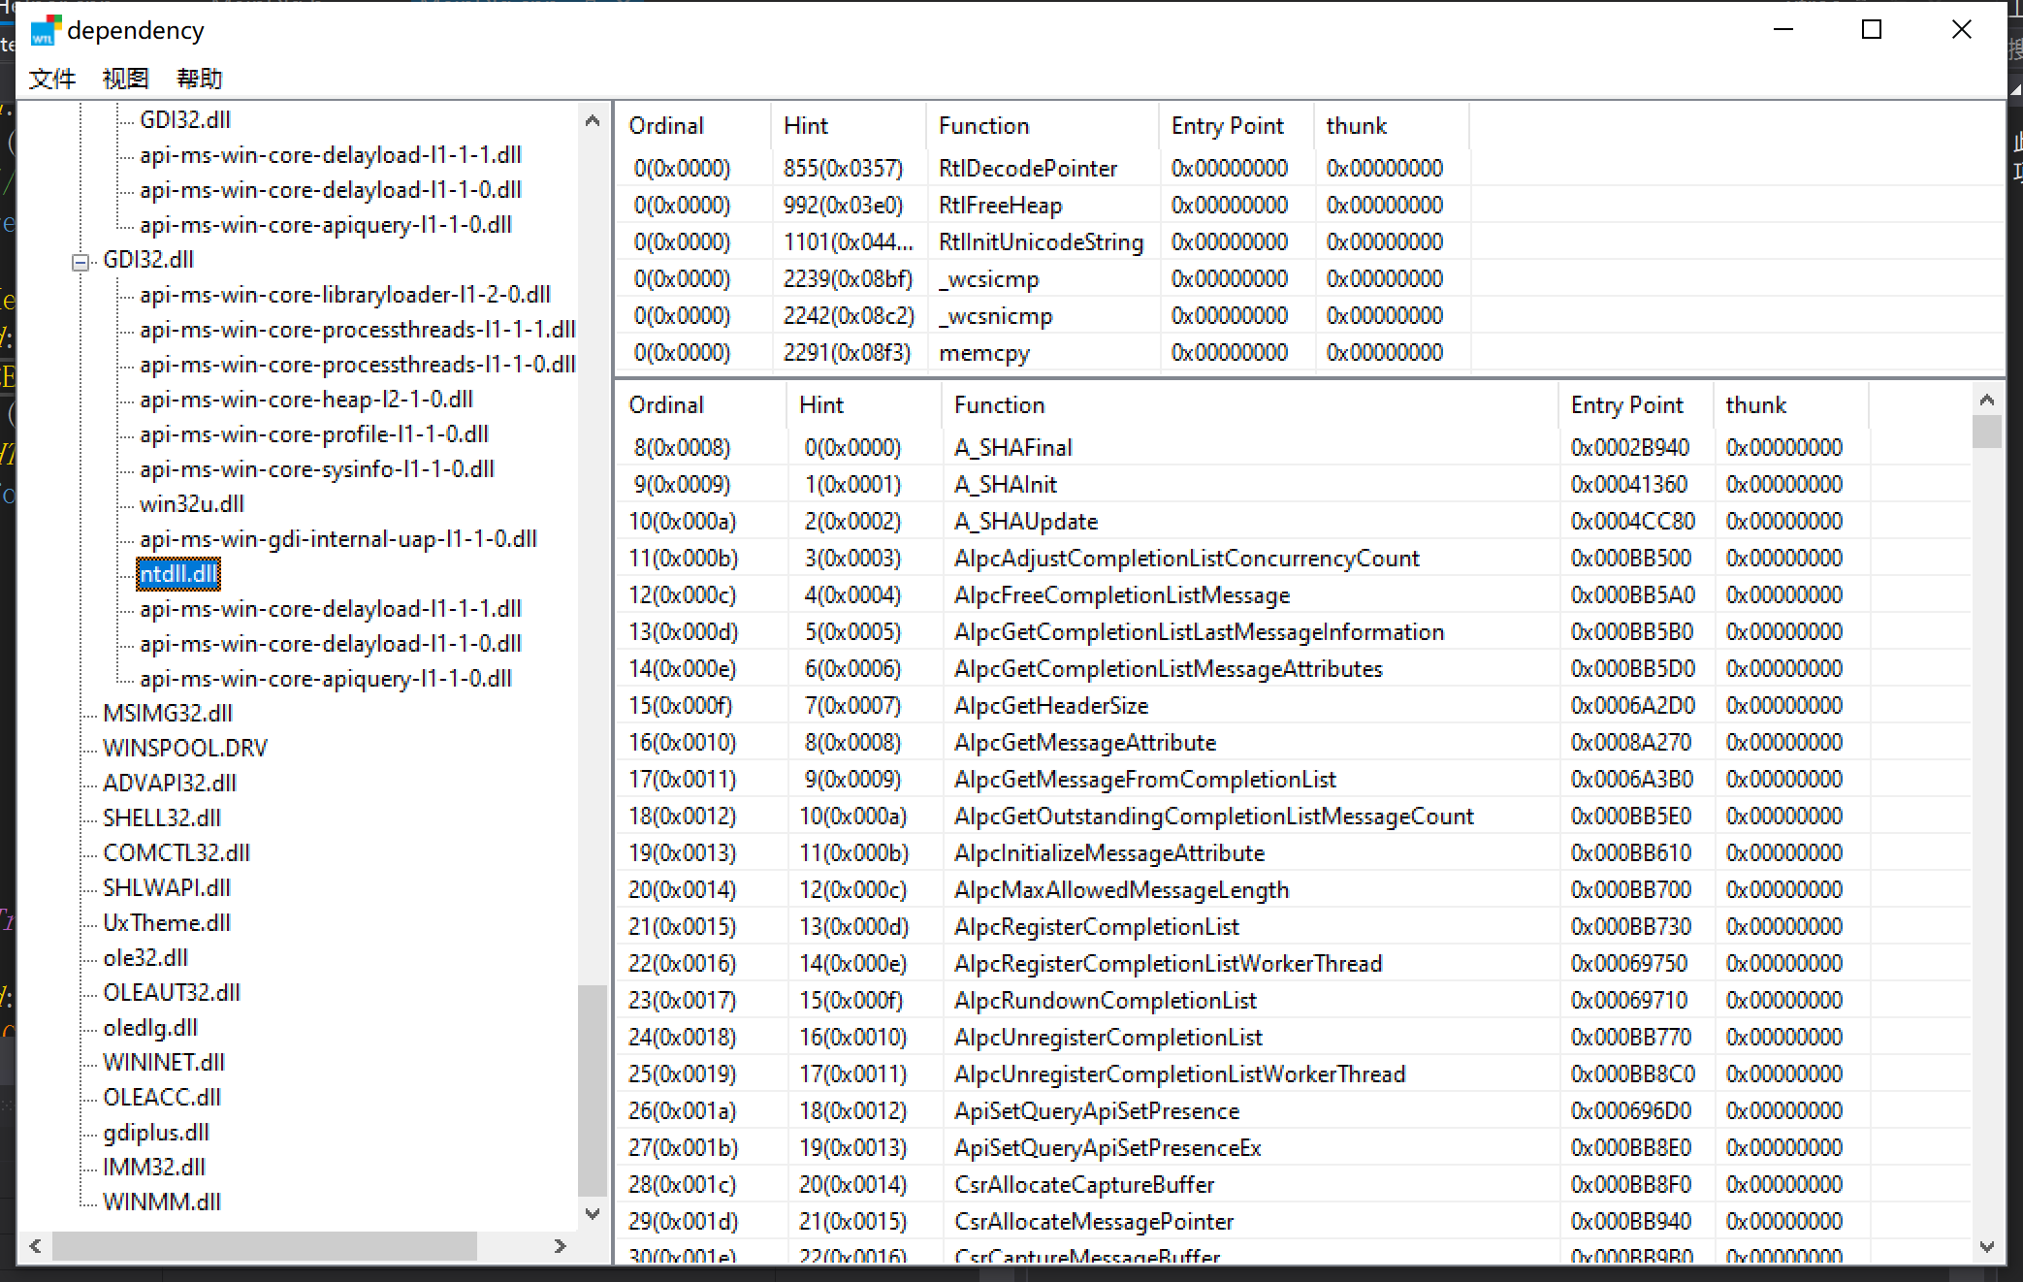Select WINSPOOL.DRV in the module tree

(x=184, y=749)
